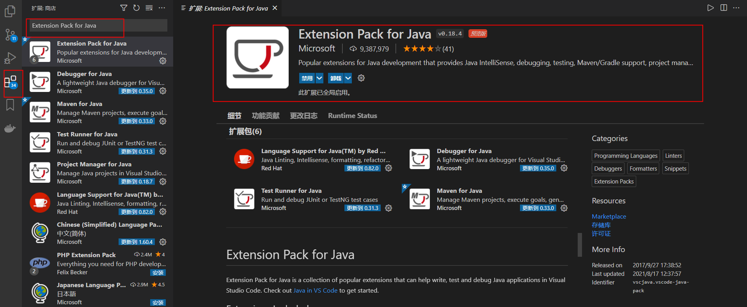Open manage gear for Test Runner for Java in sidebar

pyautogui.click(x=163, y=151)
